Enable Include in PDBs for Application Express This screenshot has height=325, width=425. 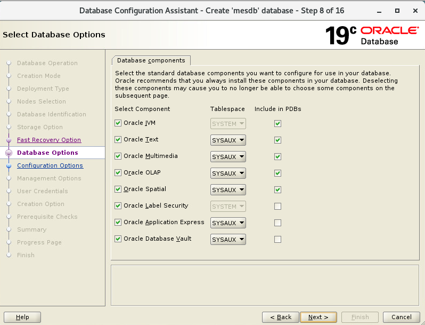(x=277, y=223)
